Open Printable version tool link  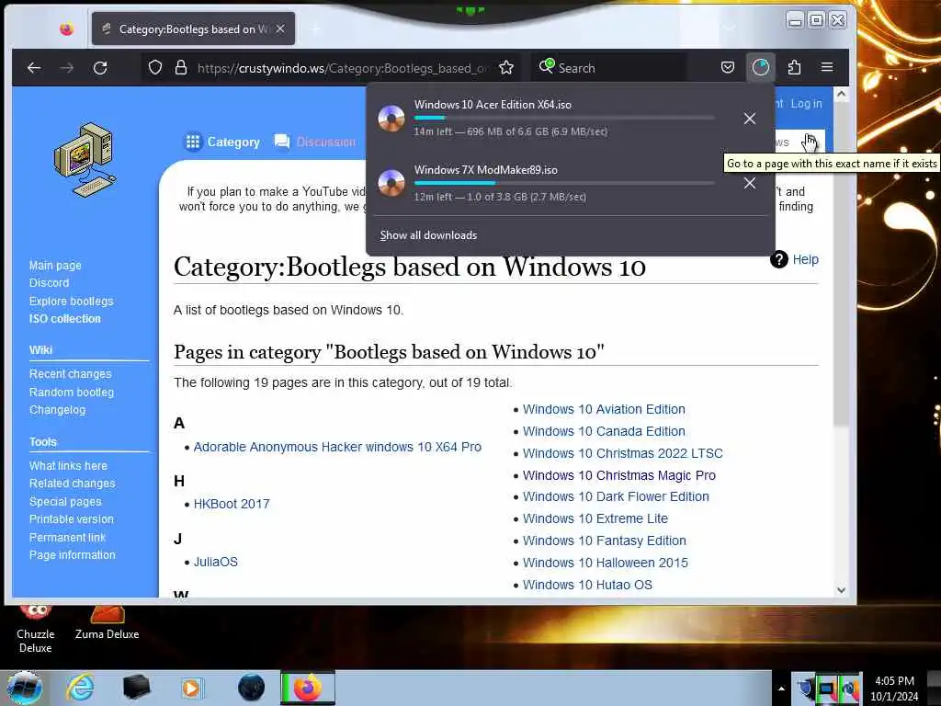(x=72, y=519)
